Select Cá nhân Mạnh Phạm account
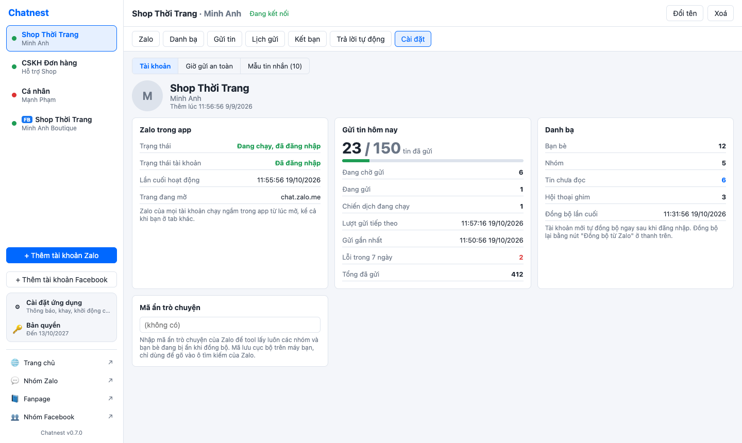The height and width of the screenshot is (443, 742). (61, 95)
